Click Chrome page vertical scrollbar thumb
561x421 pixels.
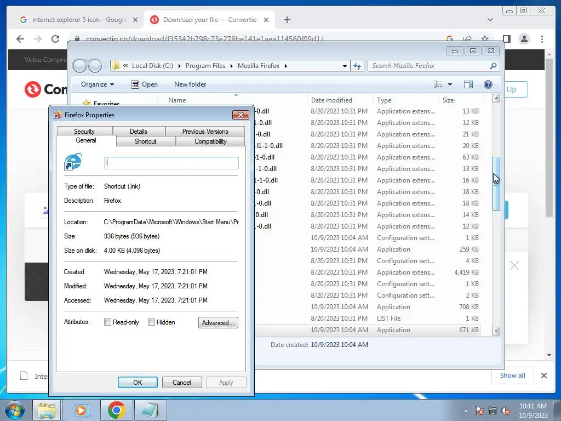[549, 138]
